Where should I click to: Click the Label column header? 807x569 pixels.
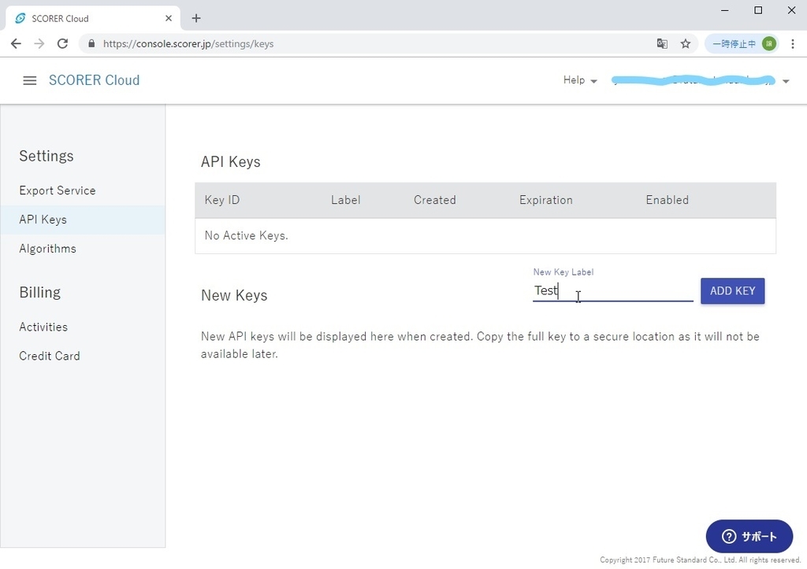click(345, 200)
